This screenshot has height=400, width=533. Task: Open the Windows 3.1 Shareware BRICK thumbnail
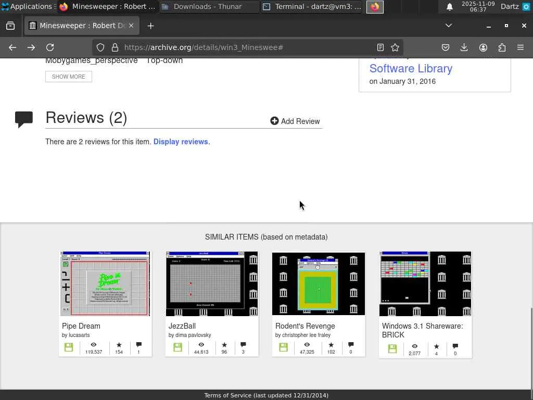click(425, 284)
